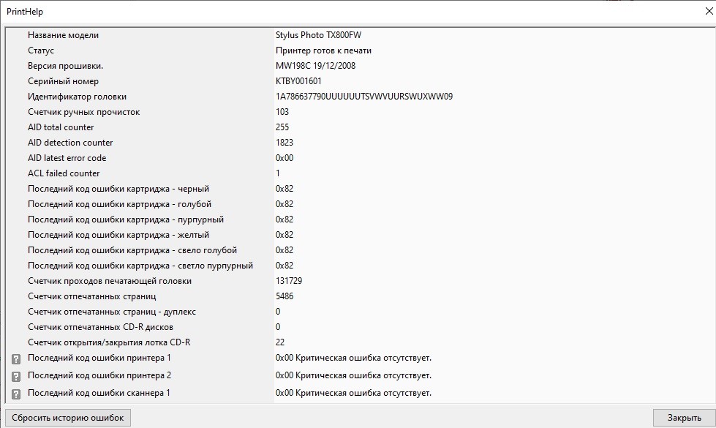Viewport: 716px width, 428px height.
Task: Select the Счетчик отпечатанных страниц - дуплекс label
Action: click(x=112, y=312)
